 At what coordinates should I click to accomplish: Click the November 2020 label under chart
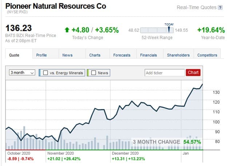click(x=60, y=153)
